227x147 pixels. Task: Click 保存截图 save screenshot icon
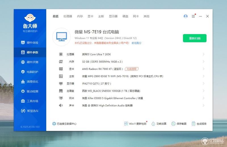pyautogui.click(x=173, y=124)
